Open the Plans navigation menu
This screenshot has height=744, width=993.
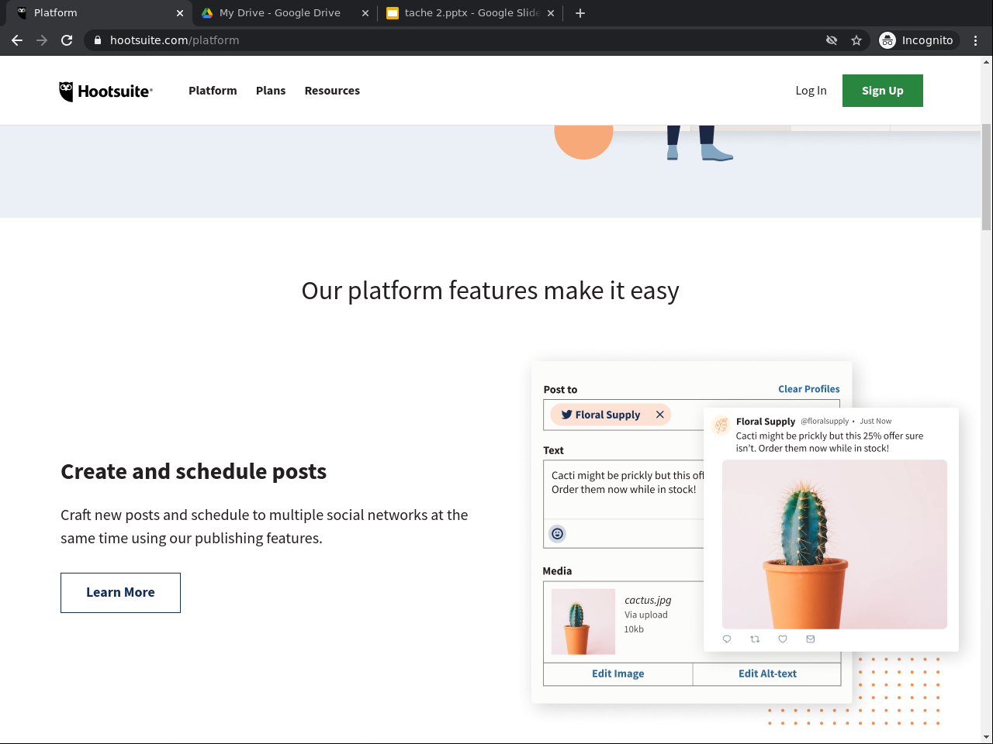coord(271,91)
